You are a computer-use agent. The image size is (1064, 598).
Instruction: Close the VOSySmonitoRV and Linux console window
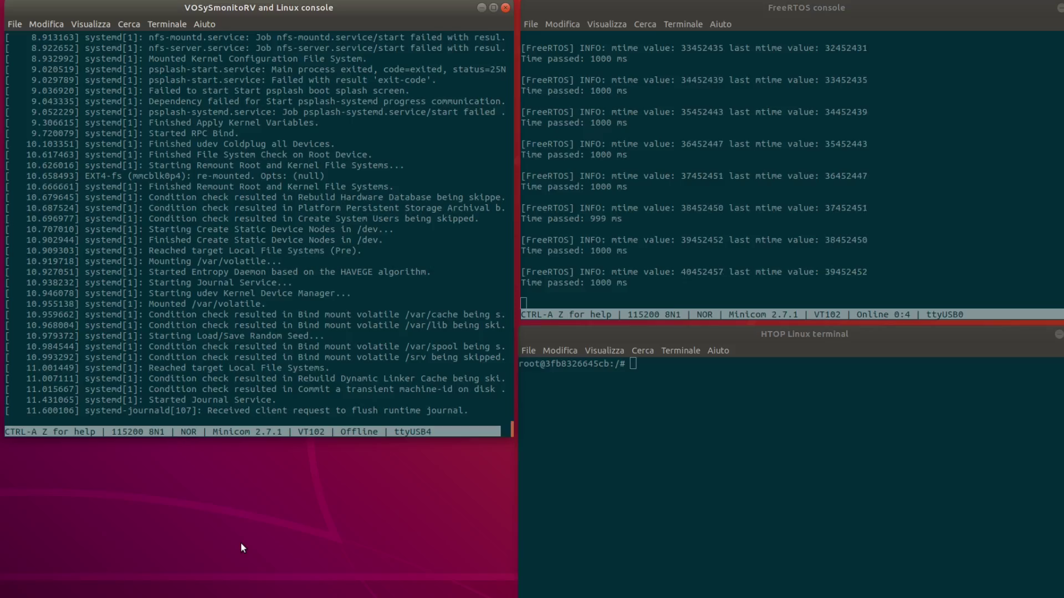coord(505,8)
